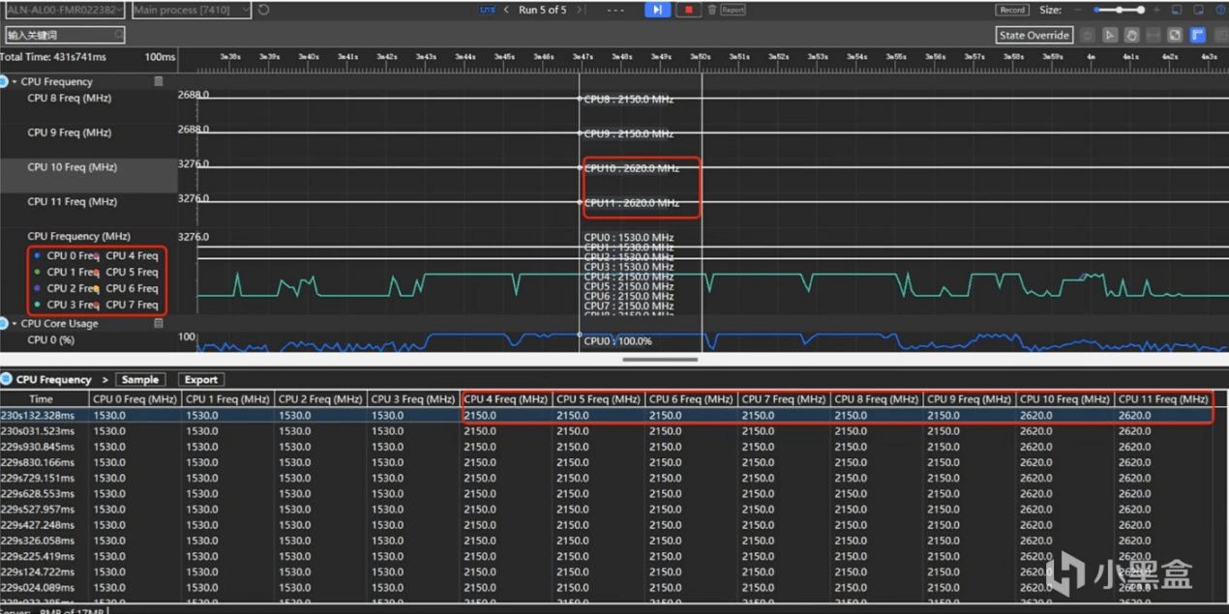Select the hand pan tool
Screen dimensions: 1229x614
[1130, 35]
